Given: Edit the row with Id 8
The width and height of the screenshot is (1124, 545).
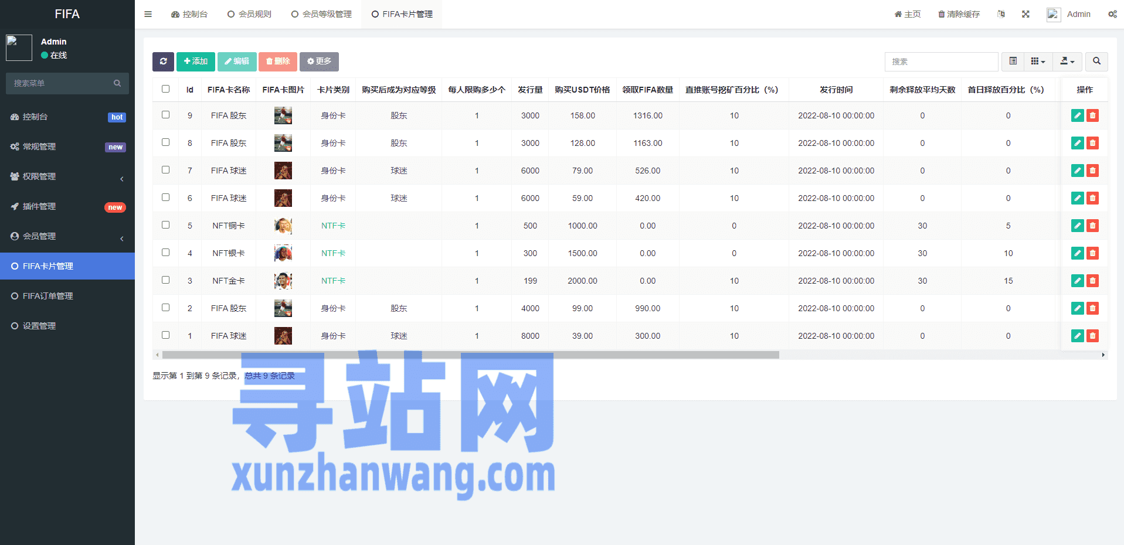Looking at the screenshot, I should tap(1078, 143).
